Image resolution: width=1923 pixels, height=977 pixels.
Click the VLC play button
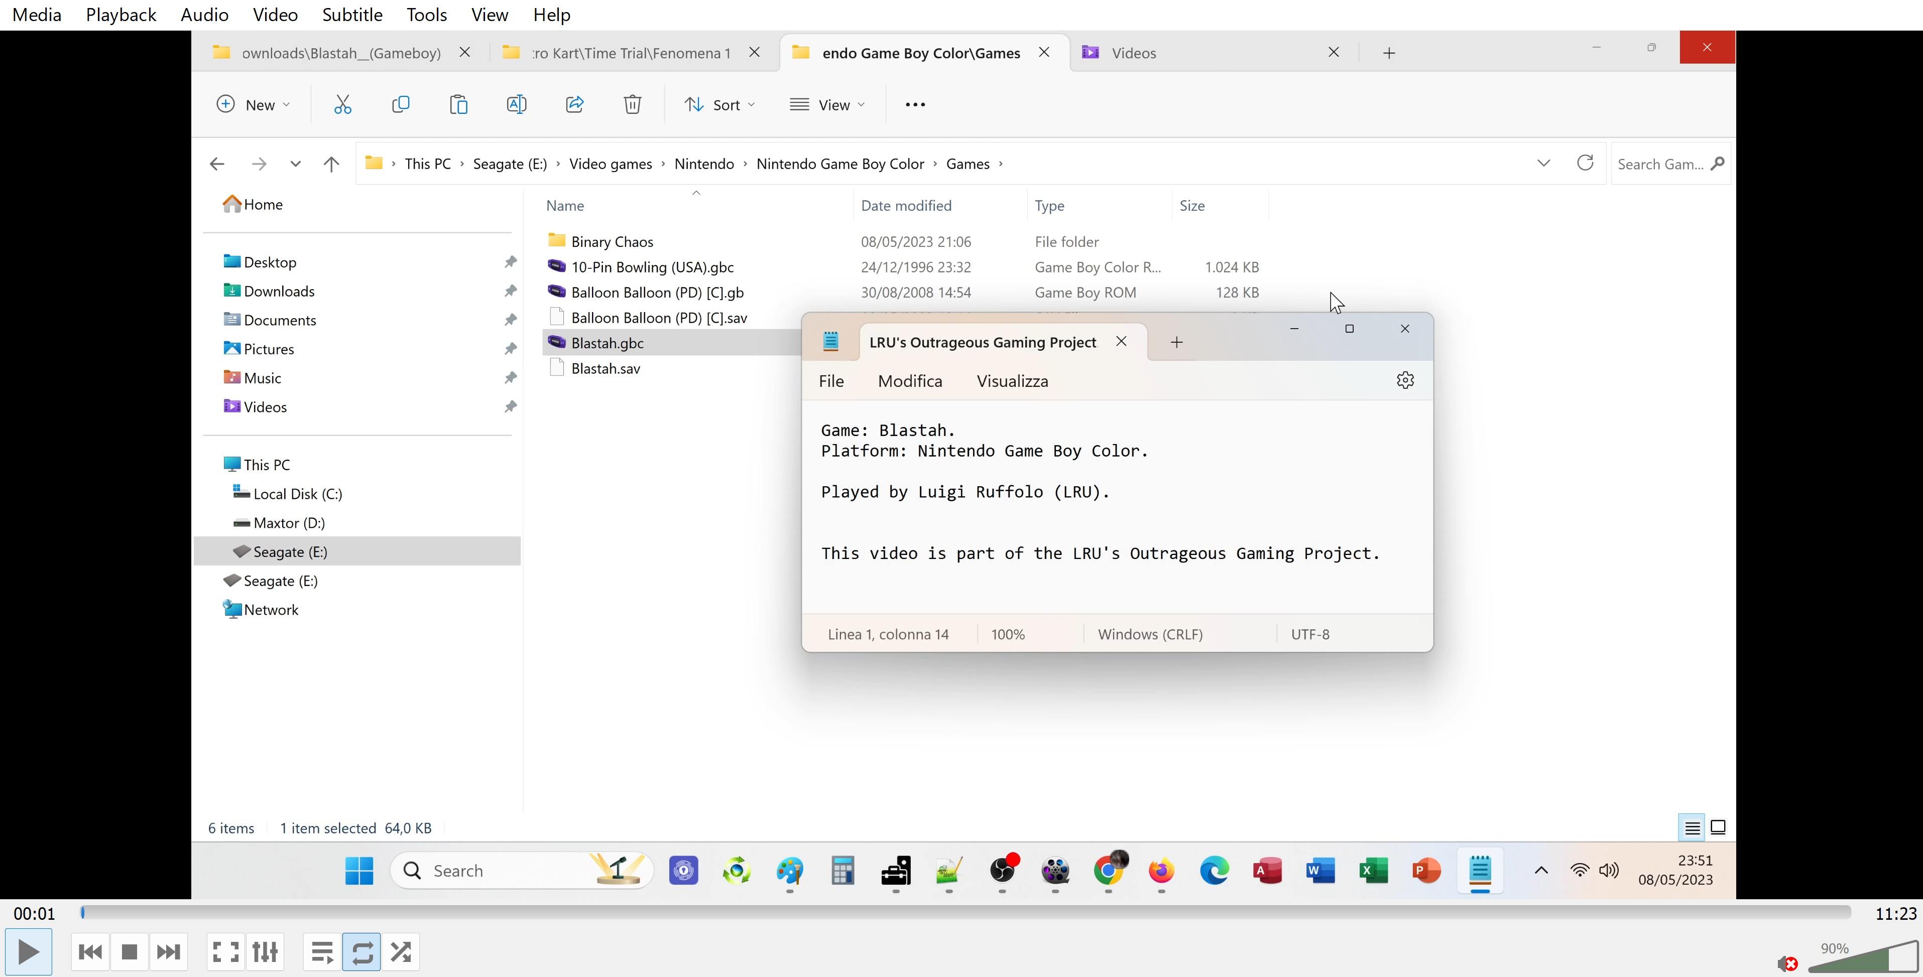pyautogui.click(x=28, y=951)
